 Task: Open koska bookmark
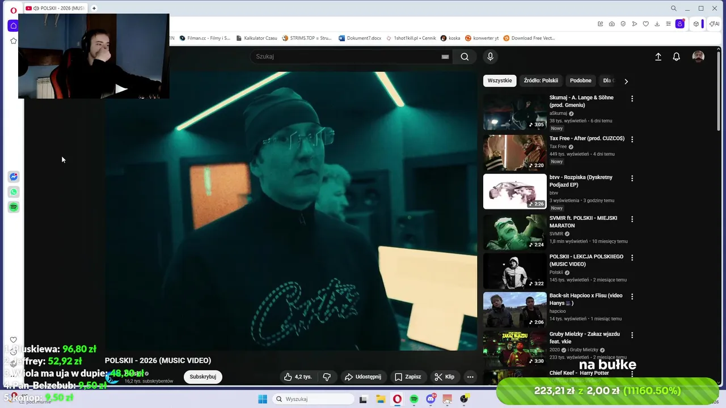(x=450, y=38)
